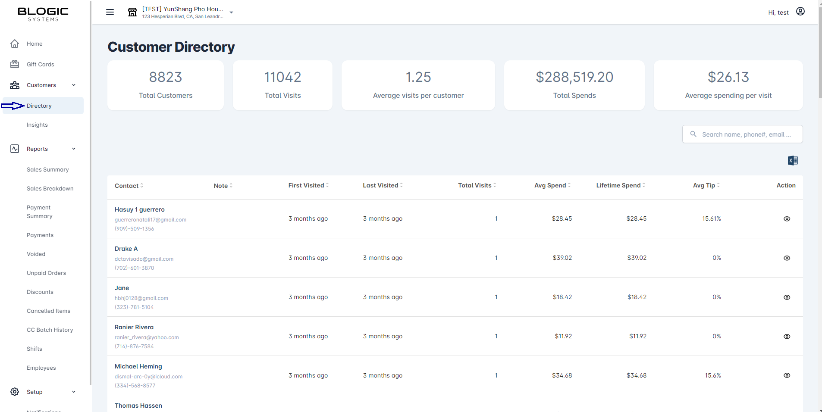Viewport: 822px width, 412px height.
Task: Collapse the Customers sidebar section chevron
Action: 74,85
